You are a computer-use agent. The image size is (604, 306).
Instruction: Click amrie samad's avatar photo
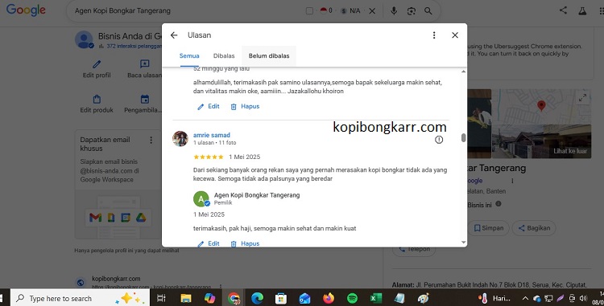(x=180, y=139)
